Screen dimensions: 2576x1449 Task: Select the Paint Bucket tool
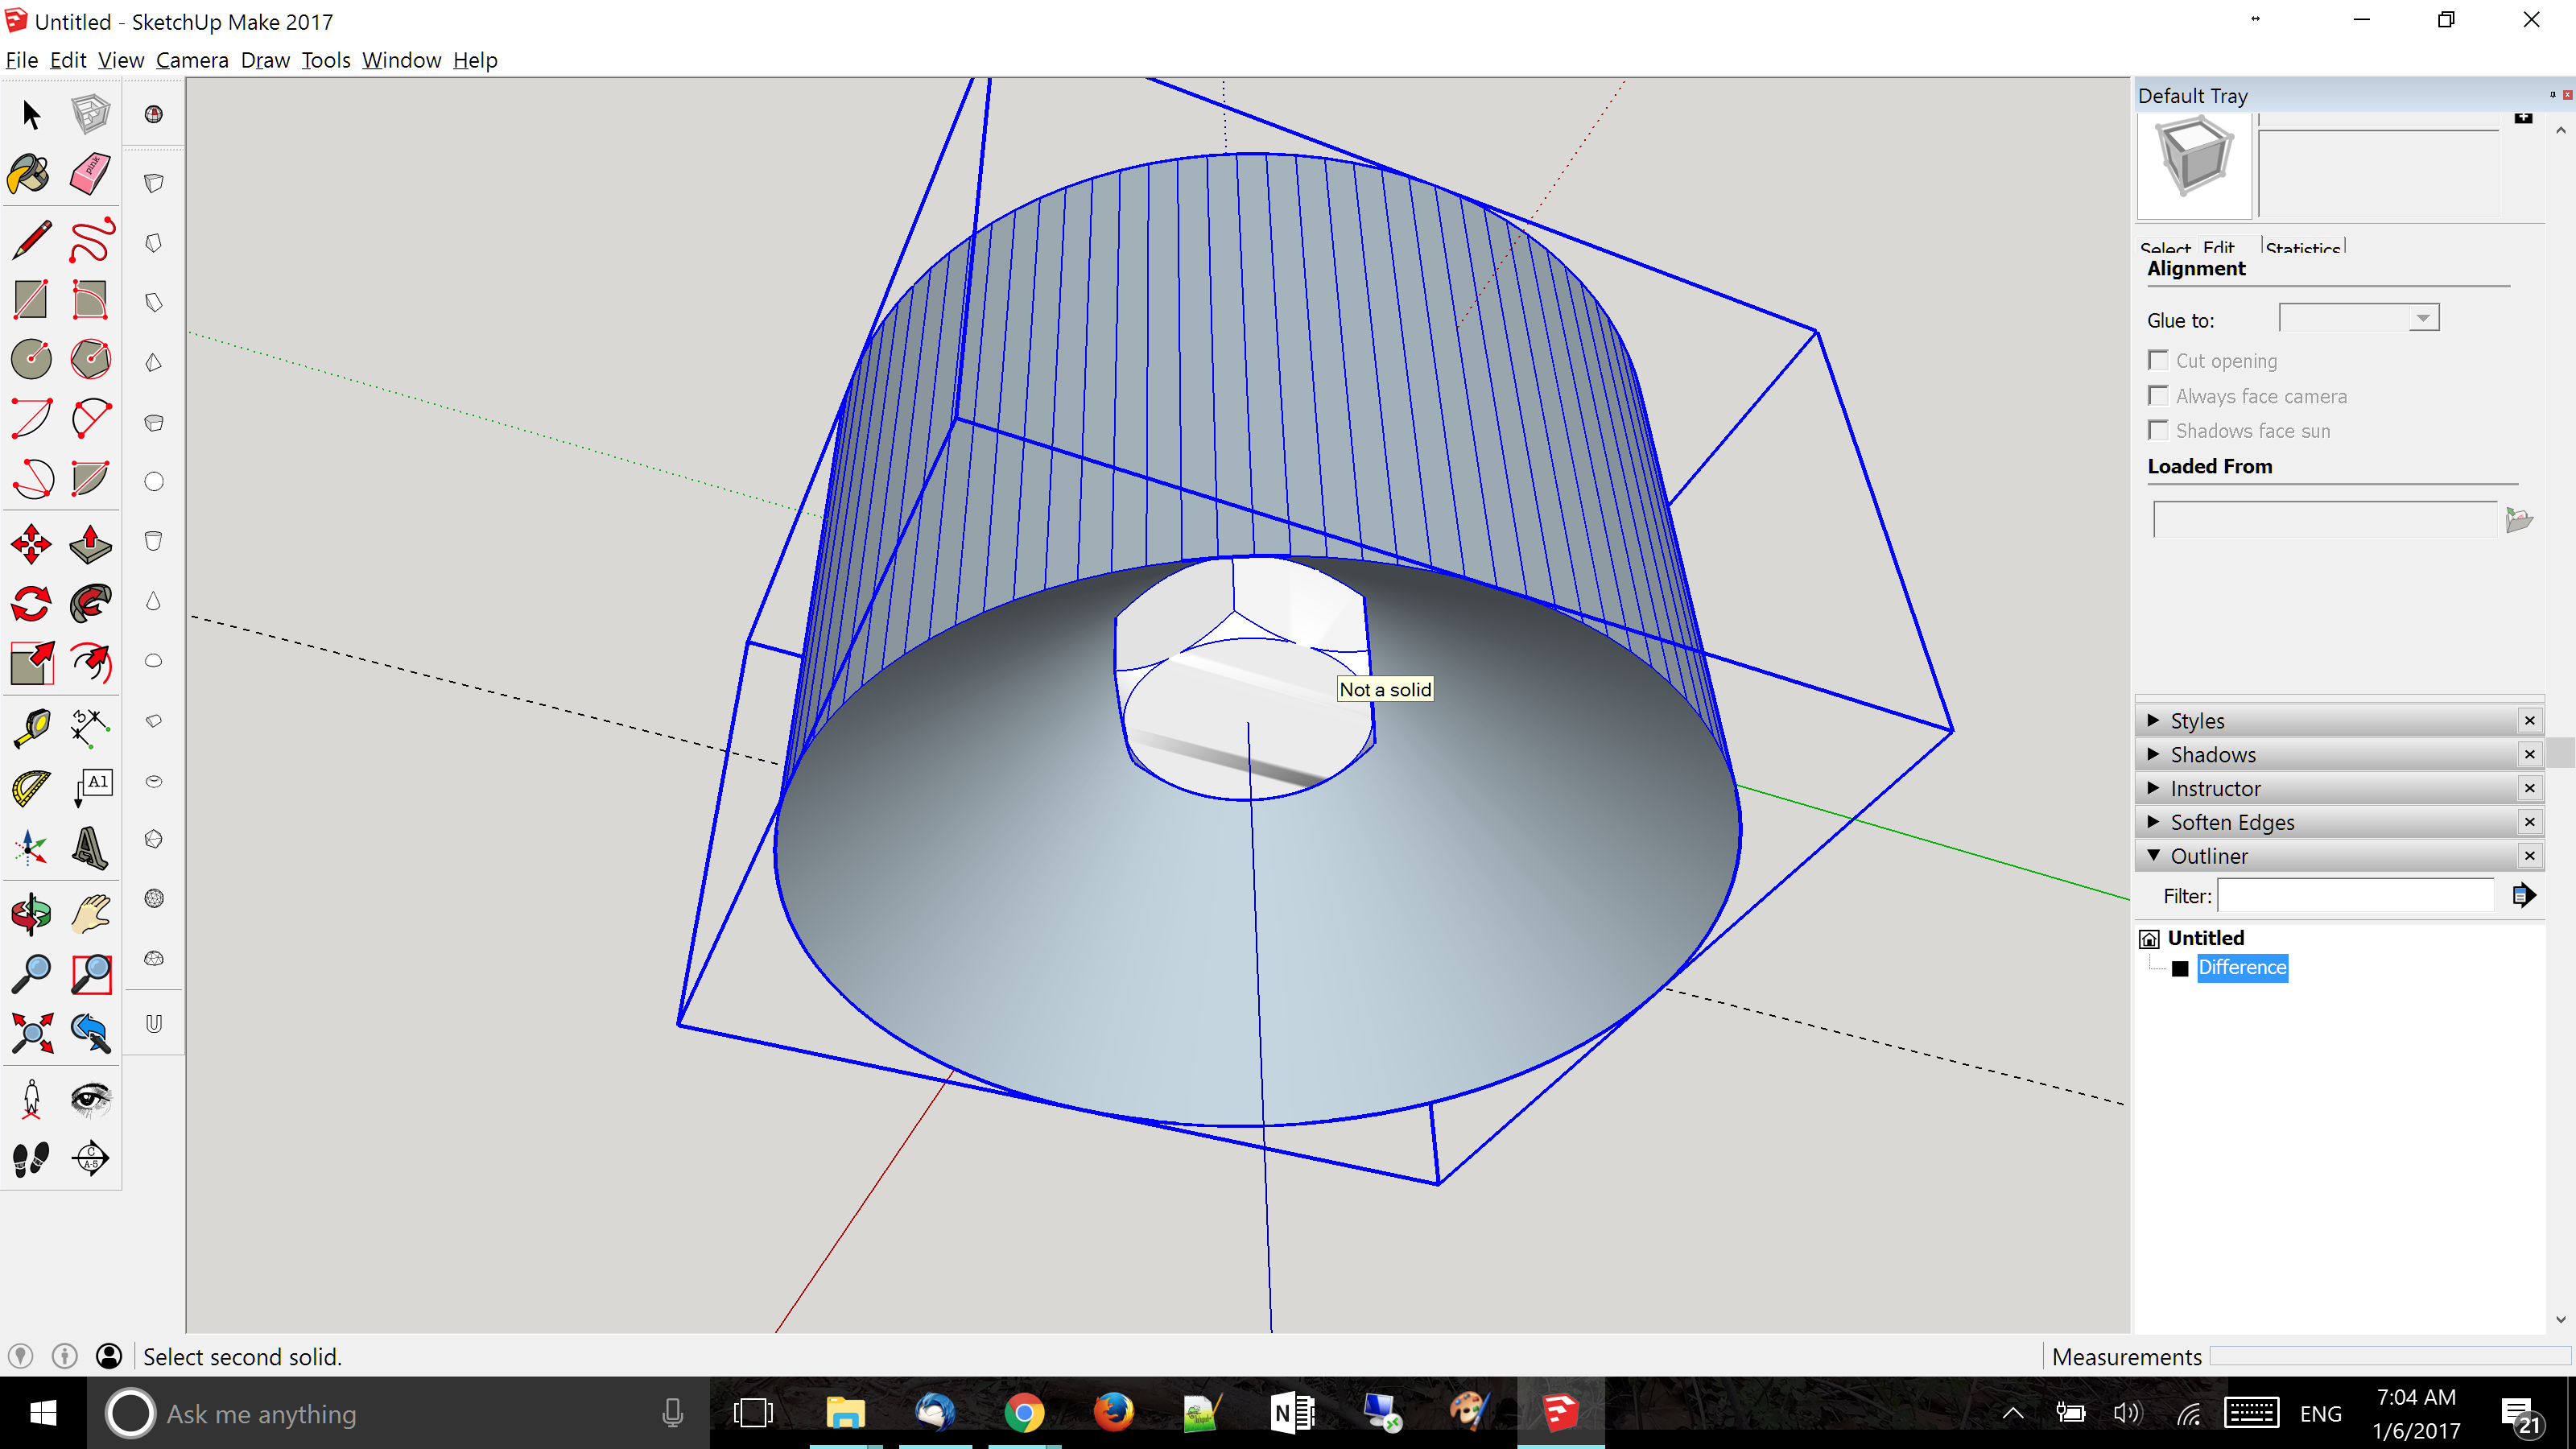tap(30, 174)
